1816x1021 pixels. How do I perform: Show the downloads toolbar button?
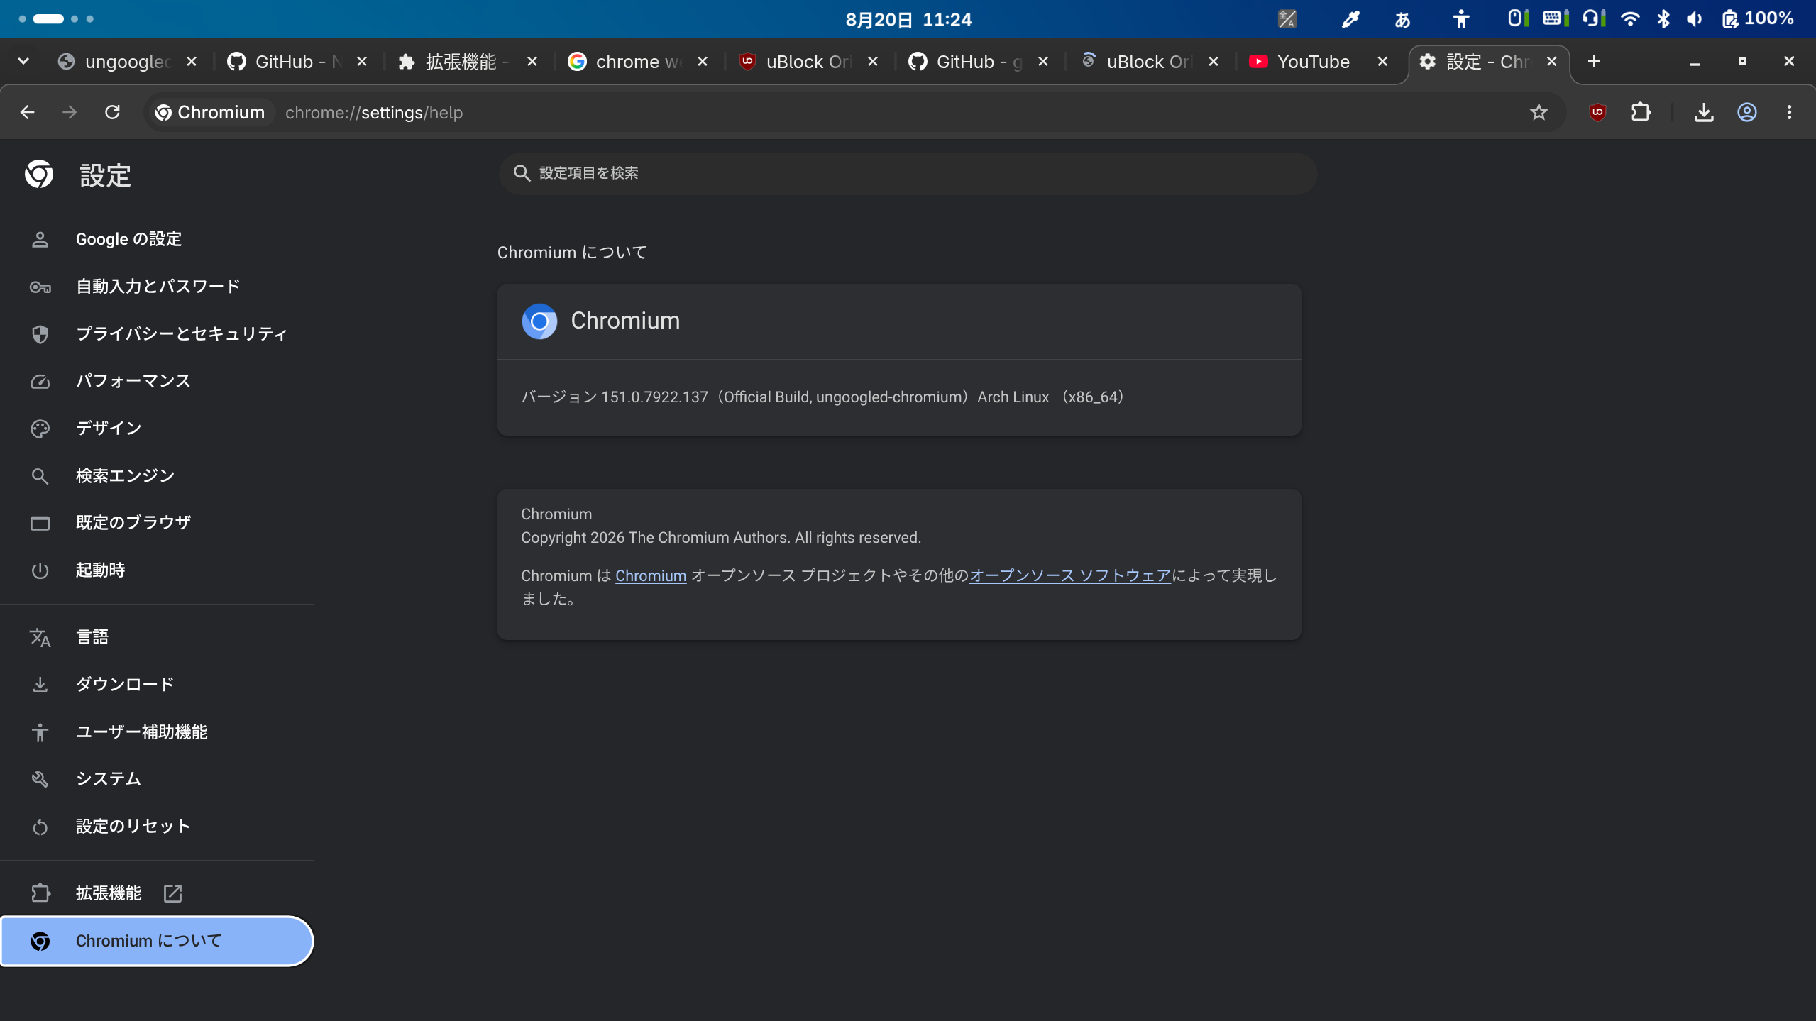(1704, 112)
